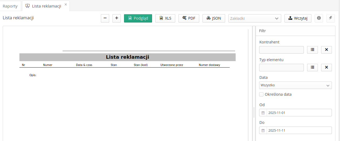The height and width of the screenshot is (141, 340).
Task: Export report using the PDF button
Action: [188, 18]
